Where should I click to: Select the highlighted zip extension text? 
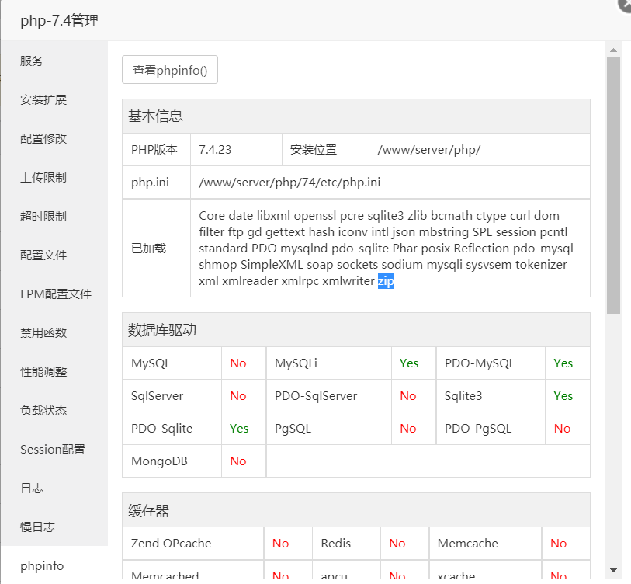[x=385, y=283]
